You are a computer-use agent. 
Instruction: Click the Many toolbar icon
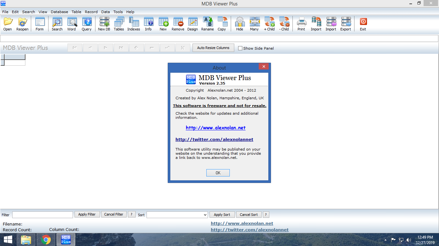(255, 22)
